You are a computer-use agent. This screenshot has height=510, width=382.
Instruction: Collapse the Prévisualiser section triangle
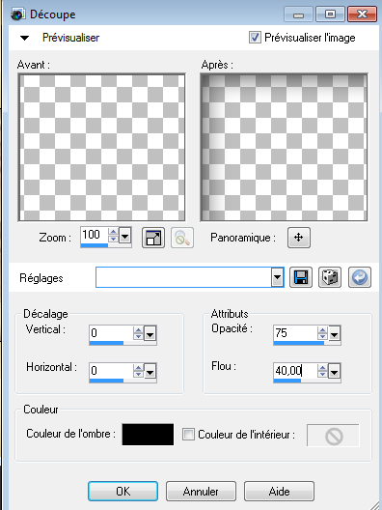(24, 38)
